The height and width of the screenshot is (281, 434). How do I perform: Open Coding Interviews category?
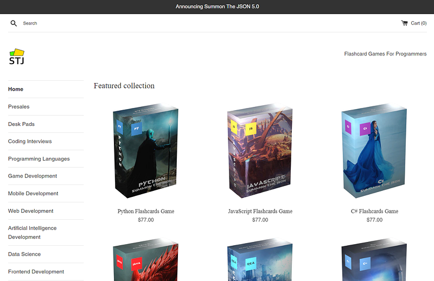30,141
